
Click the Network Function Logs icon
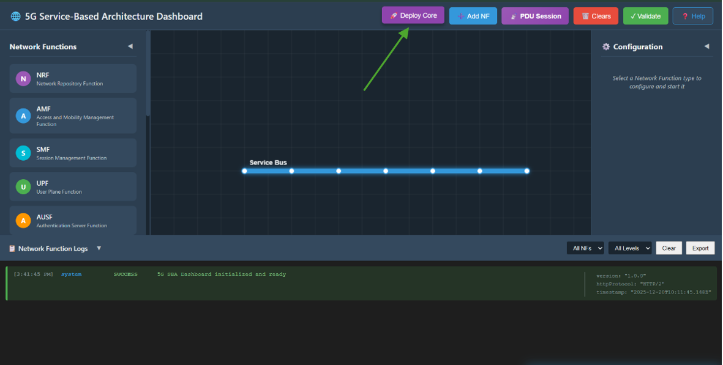[x=11, y=248]
